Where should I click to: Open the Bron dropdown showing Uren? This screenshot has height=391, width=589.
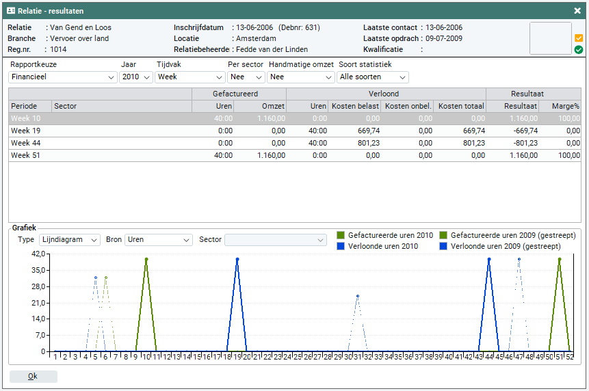tap(159, 240)
